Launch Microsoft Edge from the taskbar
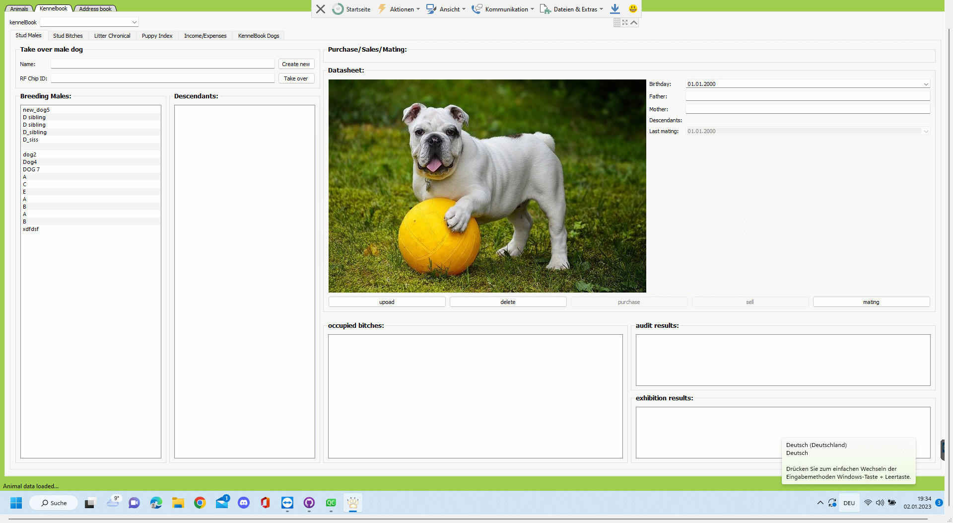Screen dimensions: 953x523 coord(156,503)
